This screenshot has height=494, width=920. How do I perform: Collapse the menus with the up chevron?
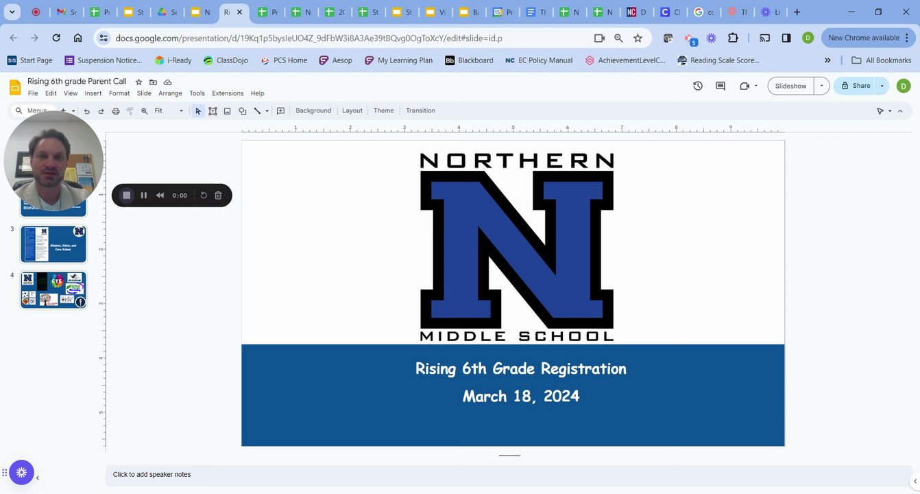tap(900, 110)
